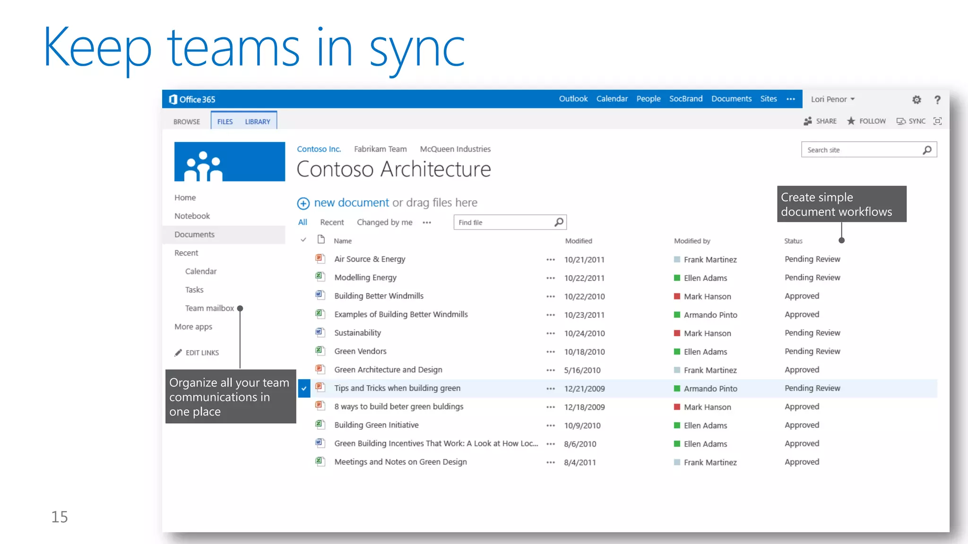Open Calendar in the top navigation bar
Image resolution: width=968 pixels, height=544 pixels.
coord(612,99)
